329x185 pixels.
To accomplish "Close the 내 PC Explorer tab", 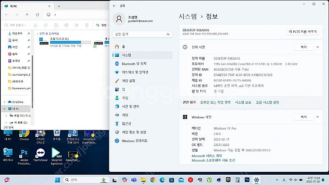I will tap(49, 6).
